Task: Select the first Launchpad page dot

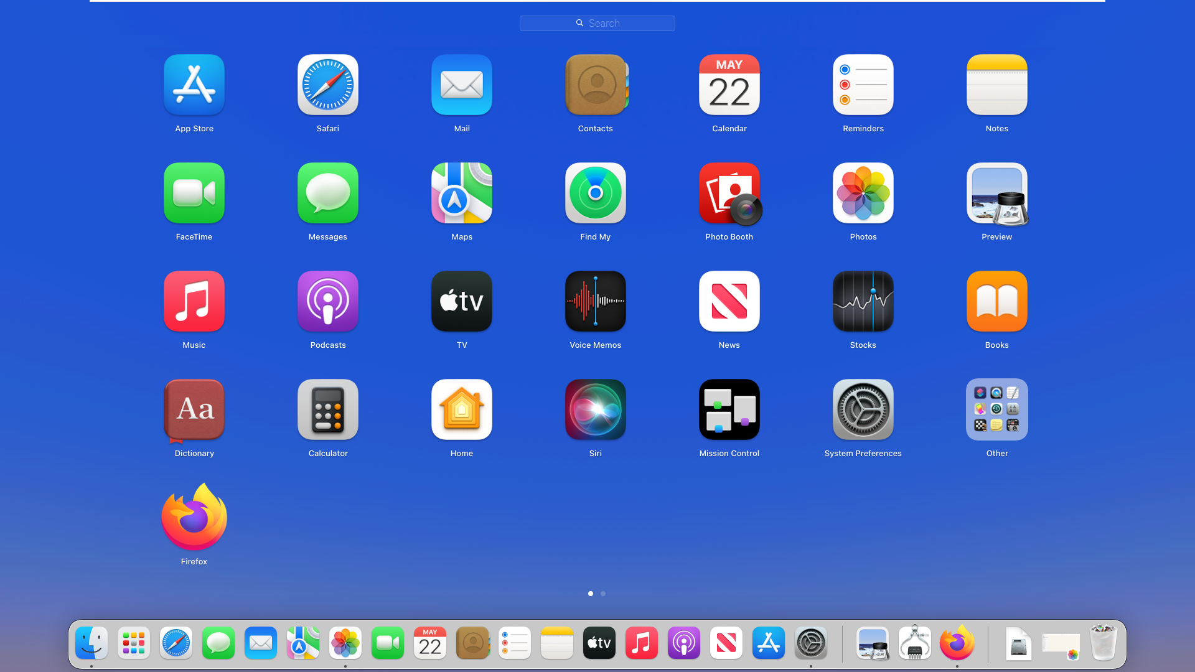Action: click(x=590, y=594)
